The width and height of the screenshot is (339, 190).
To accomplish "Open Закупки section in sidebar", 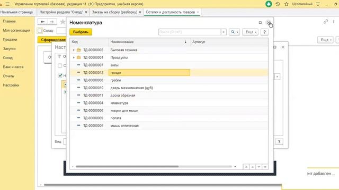I will coord(10,49).
